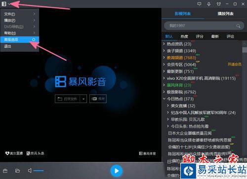Click the Baofeng 暴风影音 center logo
This screenshot has height=179, width=247.
[x=81, y=81]
